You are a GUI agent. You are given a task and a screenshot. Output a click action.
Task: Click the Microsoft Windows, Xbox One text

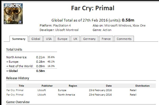[125, 25]
